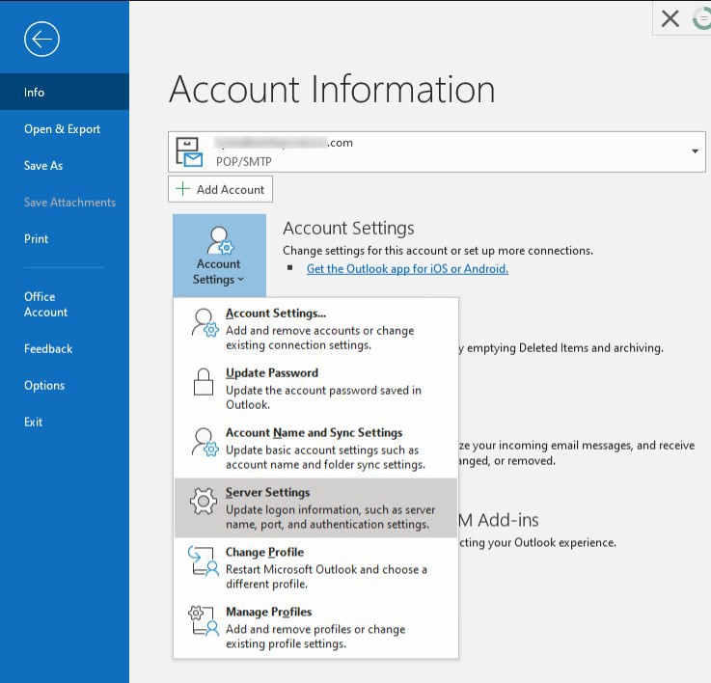The image size is (711, 683).
Task: Choose Change Profile menu item
Action: click(315, 567)
